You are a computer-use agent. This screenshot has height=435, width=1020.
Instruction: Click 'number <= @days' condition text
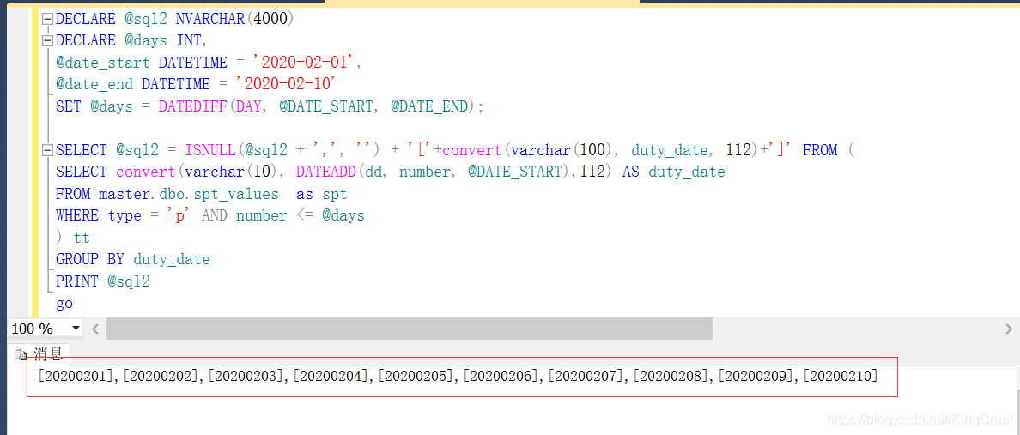[300, 216]
